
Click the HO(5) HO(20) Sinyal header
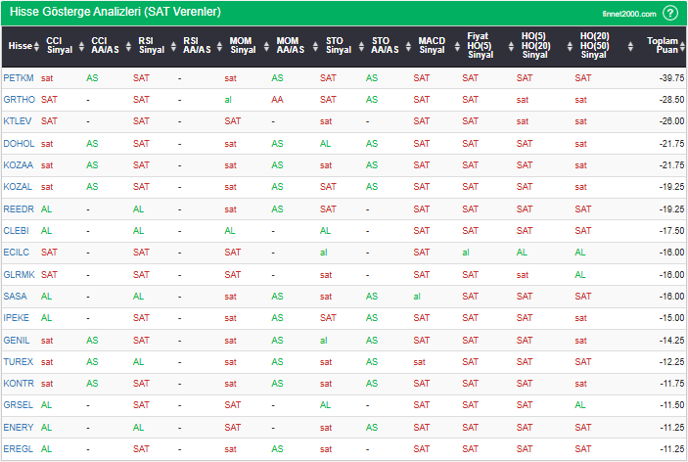[x=534, y=46]
